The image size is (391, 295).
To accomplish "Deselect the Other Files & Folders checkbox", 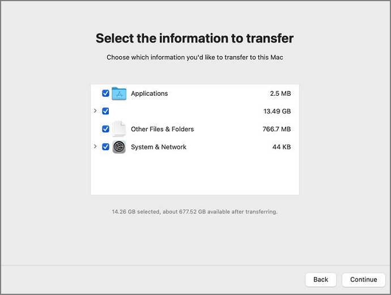I will (105, 129).
